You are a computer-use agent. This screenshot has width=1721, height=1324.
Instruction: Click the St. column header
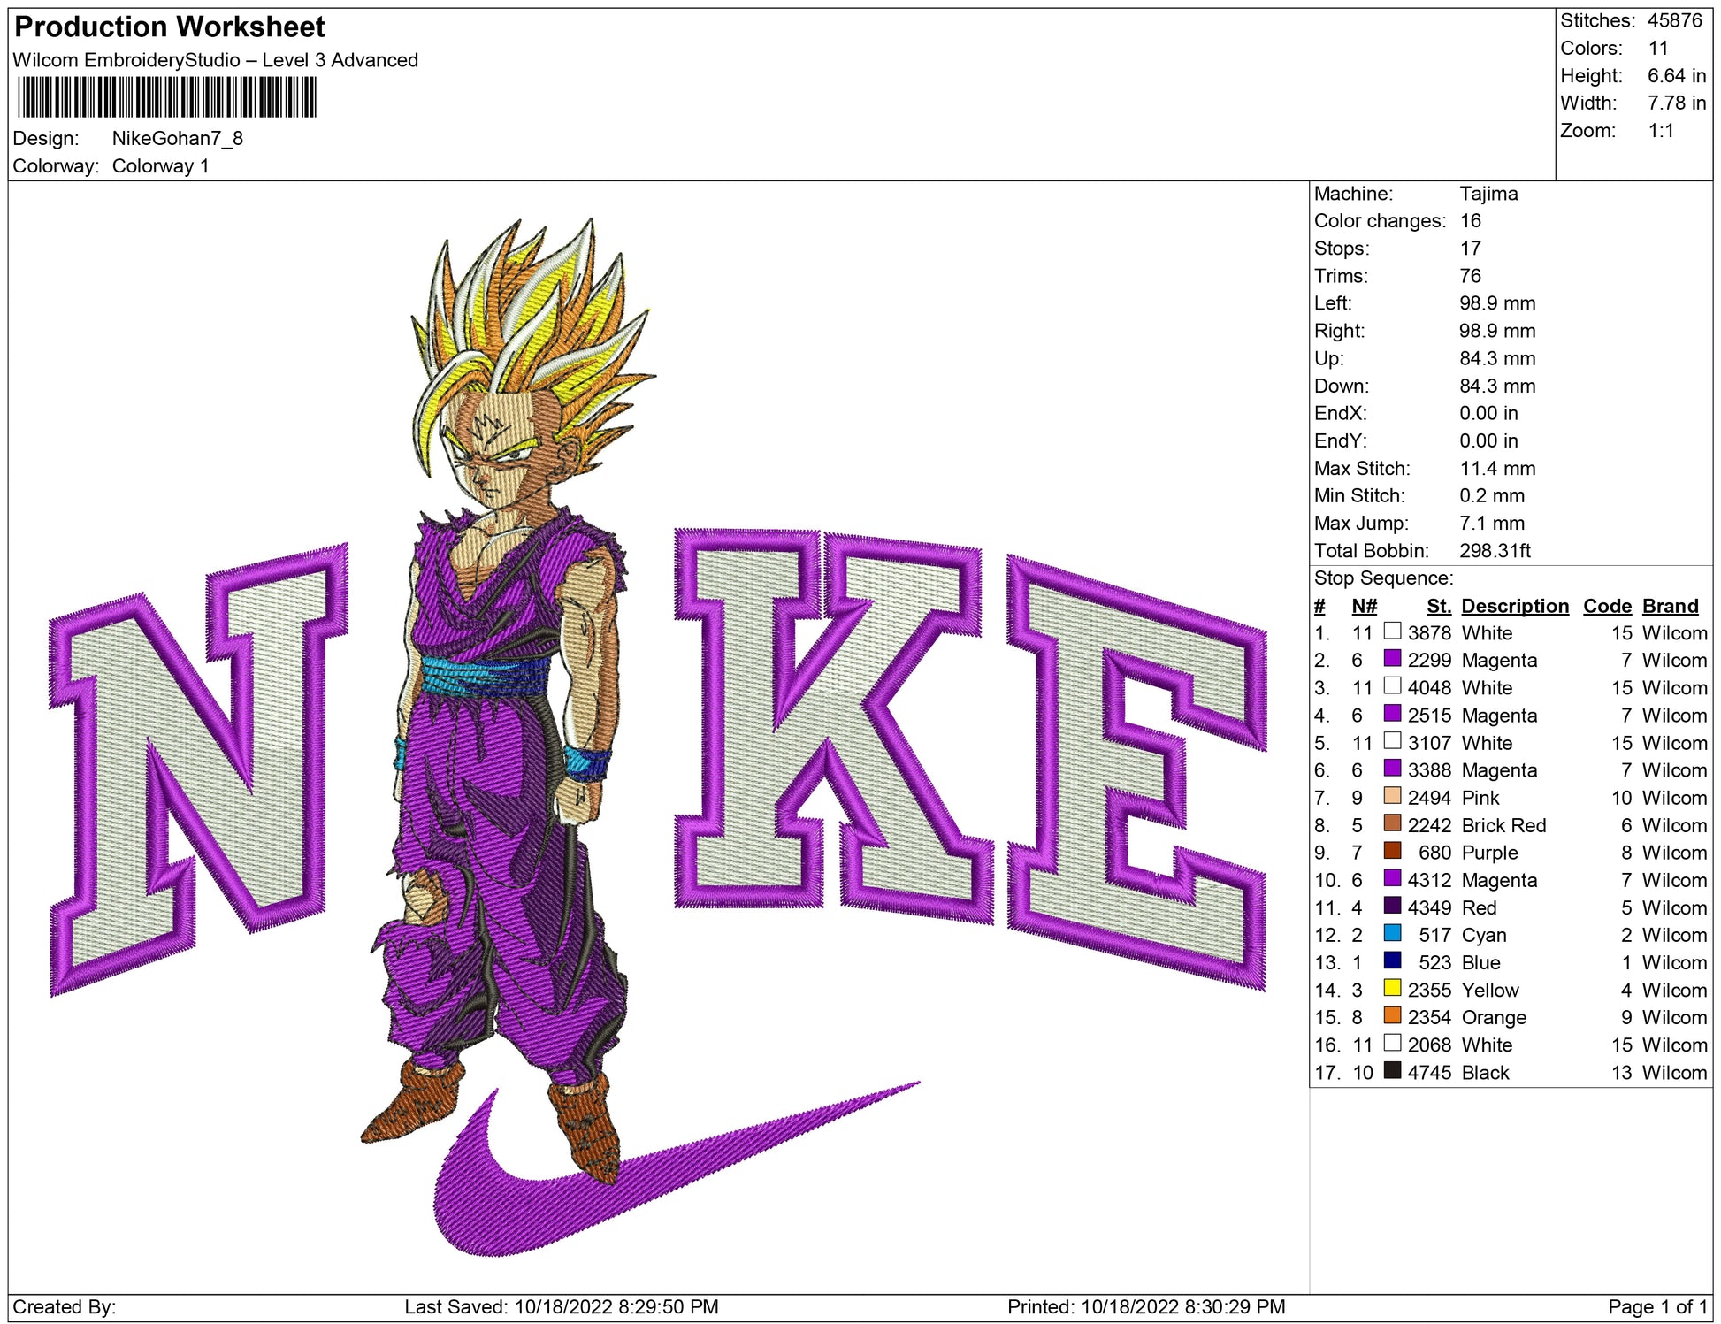1438,606
